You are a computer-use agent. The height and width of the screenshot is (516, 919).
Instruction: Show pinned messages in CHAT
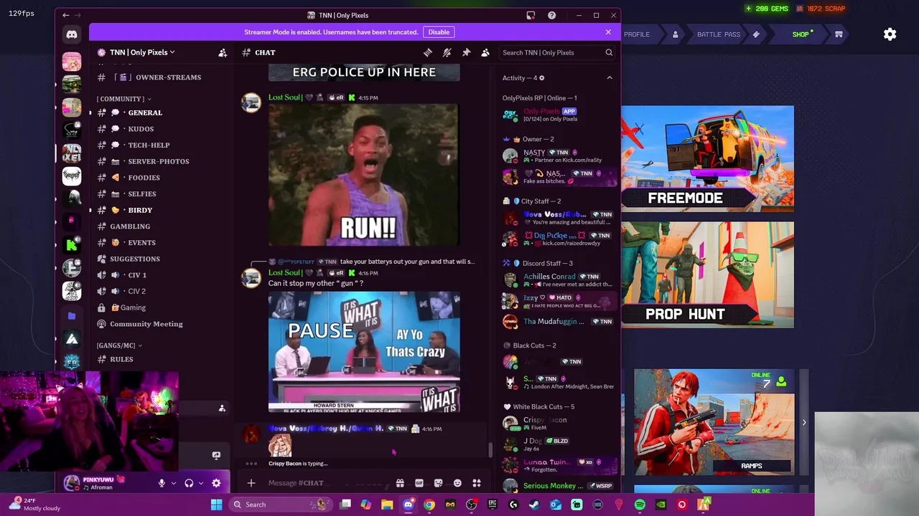click(x=466, y=52)
